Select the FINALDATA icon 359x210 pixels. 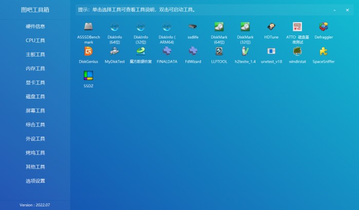pos(167,51)
